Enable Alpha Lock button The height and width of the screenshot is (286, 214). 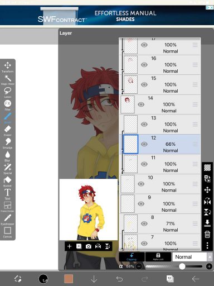pos(158,257)
